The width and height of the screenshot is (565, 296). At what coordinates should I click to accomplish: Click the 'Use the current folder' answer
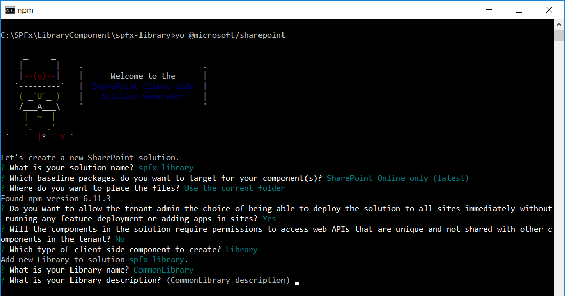[234, 188]
